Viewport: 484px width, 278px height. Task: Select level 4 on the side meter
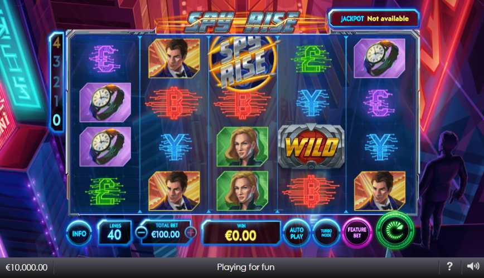[x=56, y=44]
